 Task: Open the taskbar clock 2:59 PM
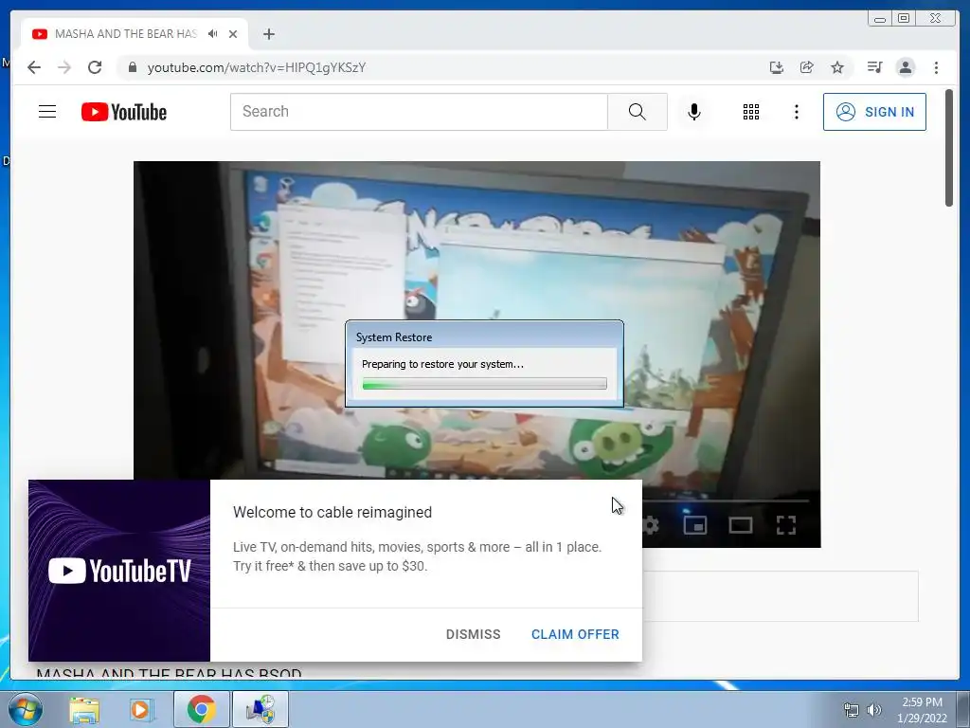click(922, 710)
